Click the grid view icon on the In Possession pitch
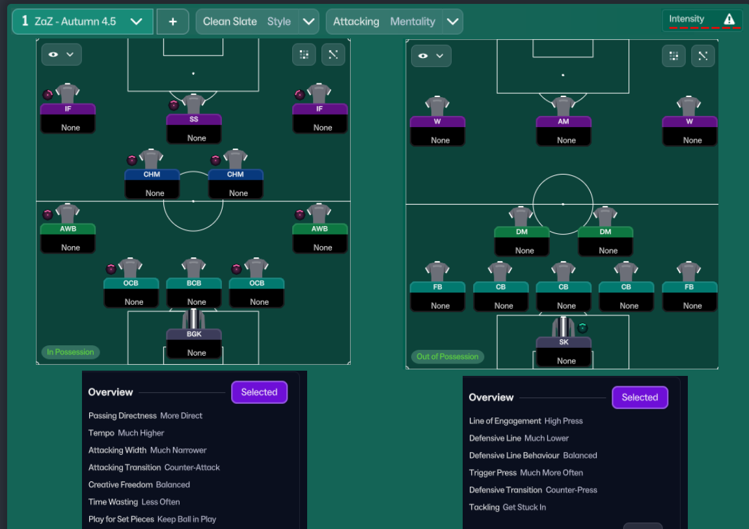Image resolution: width=749 pixels, height=529 pixels. click(304, 55)
